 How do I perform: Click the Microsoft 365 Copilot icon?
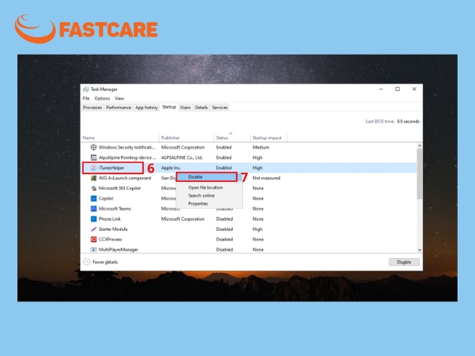(x=93, y=188)
